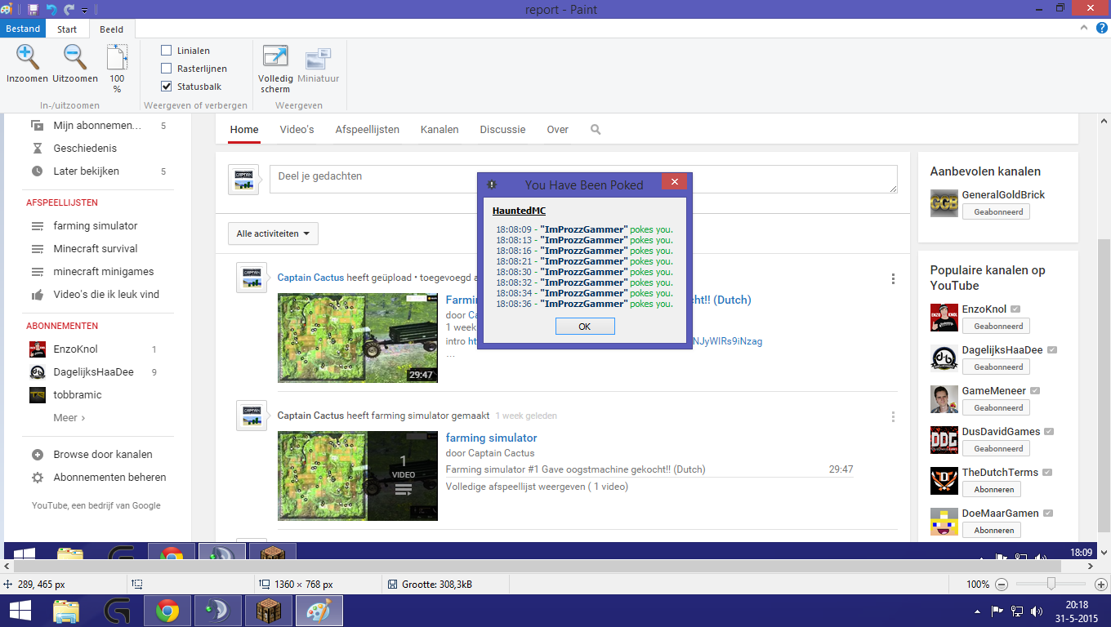The height and width of the screenshot is (627, 1111).
Task: Undo the last action in Paint
Action: click(52, 9)
